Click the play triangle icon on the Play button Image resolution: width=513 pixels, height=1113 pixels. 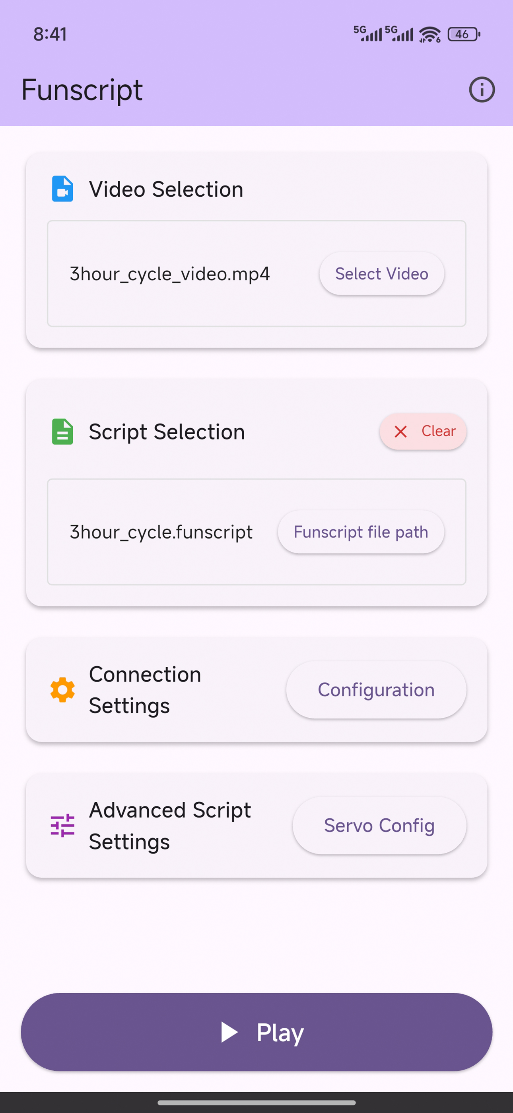click(230, 1033)
